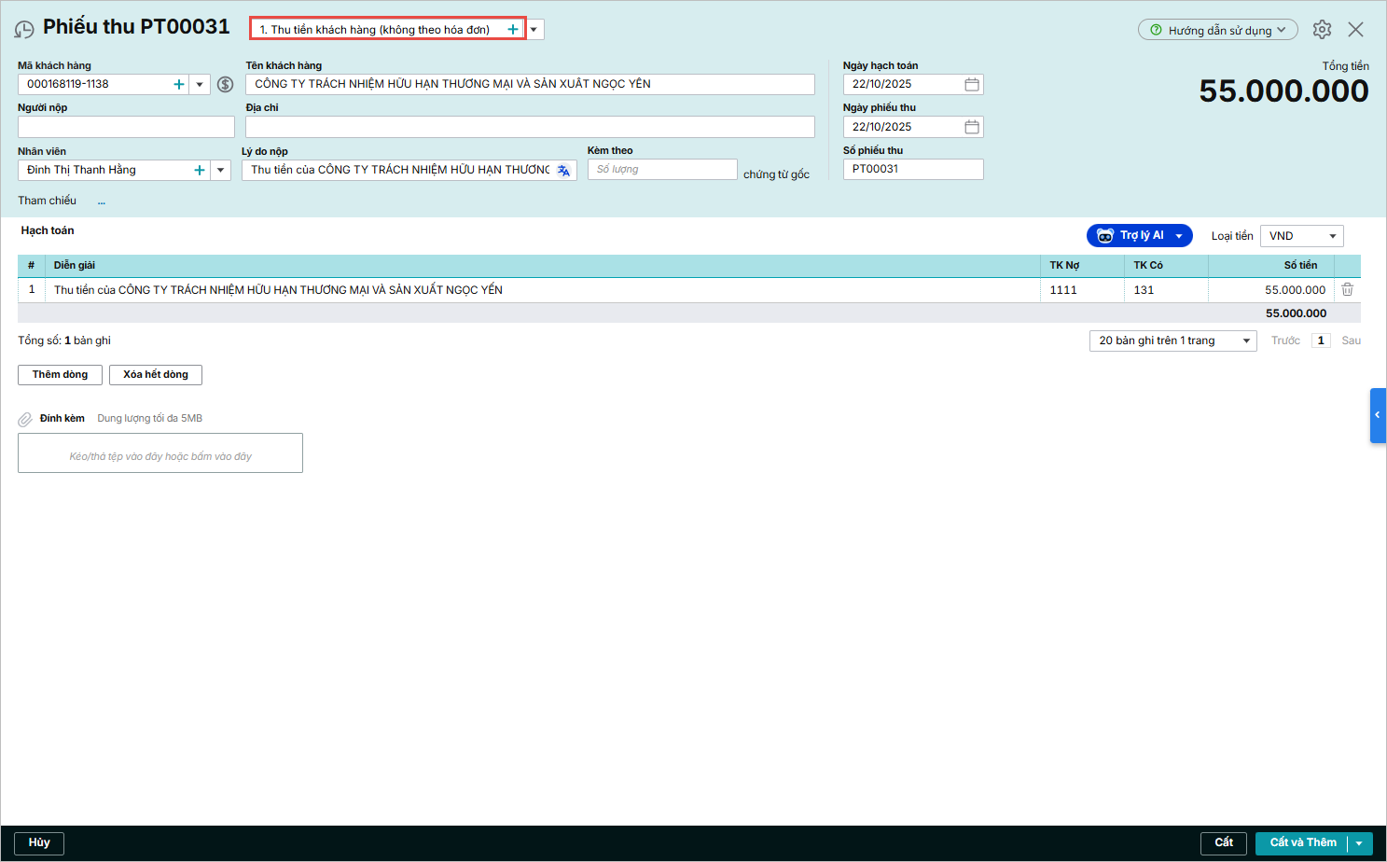Open the records per page dropdown
The image size is (1387, 862).
(x=1172, y=341)
